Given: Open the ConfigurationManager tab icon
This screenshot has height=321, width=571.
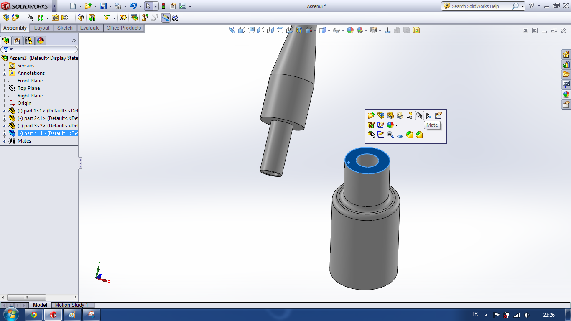Looking at the screenshot, I should pos(28,41).
